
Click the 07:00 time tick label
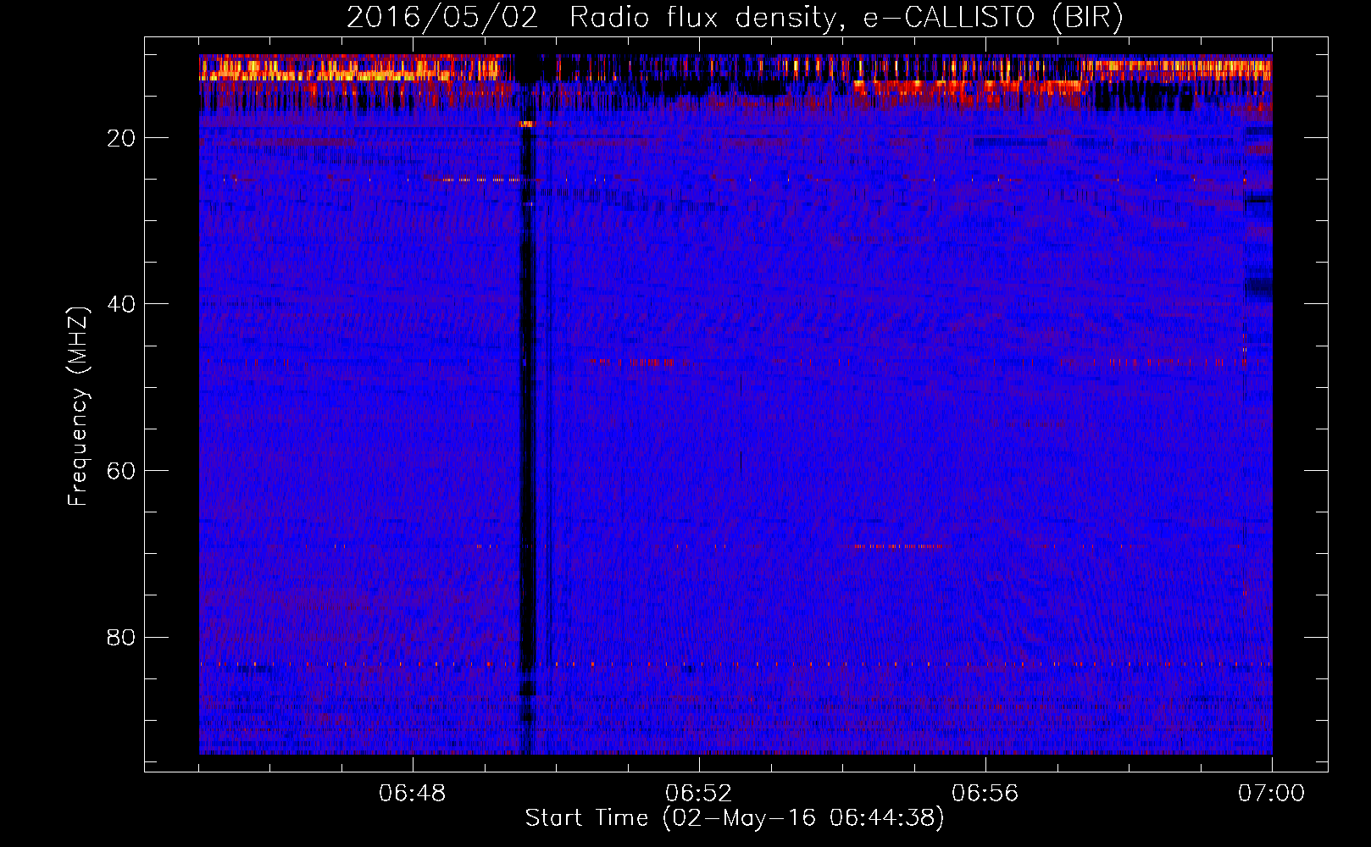pos(1272,794)
